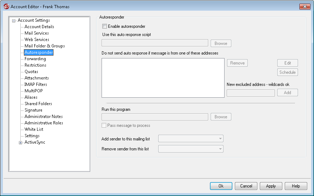
Task: Go to IMAP Filters section
Action: click(x=36, y=84)
